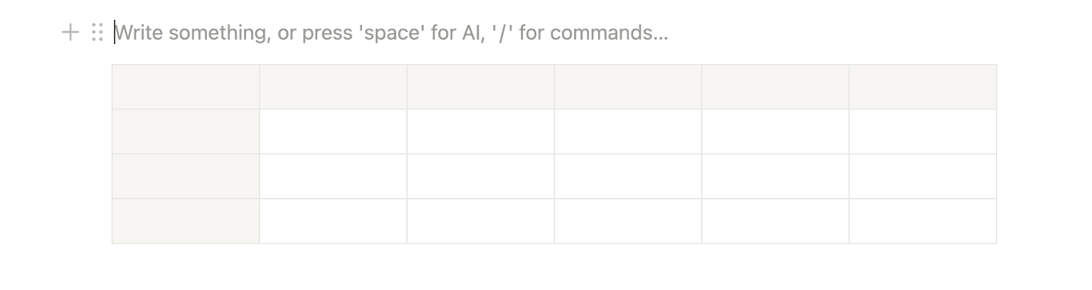Screen dimensions: 1092x290
Task: Select cell in third row, fifth column
Action: pos(775,177)
